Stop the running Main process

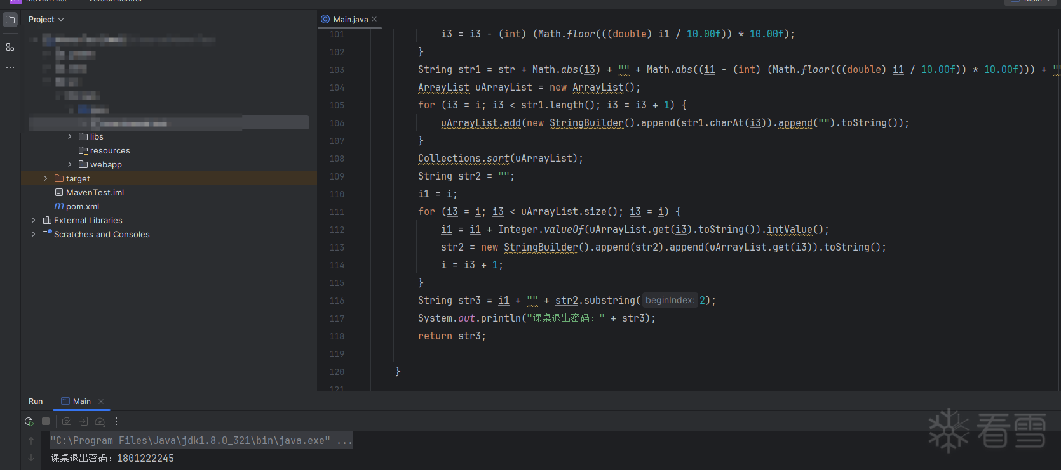[46, 421]
